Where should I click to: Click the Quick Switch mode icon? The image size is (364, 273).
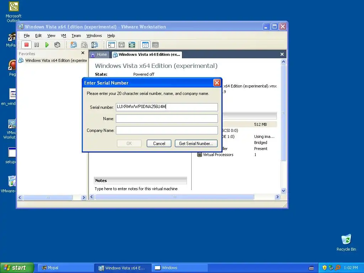122,45
